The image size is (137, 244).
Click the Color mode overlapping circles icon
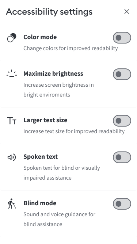pyautogui.click(x=12, y=38)
